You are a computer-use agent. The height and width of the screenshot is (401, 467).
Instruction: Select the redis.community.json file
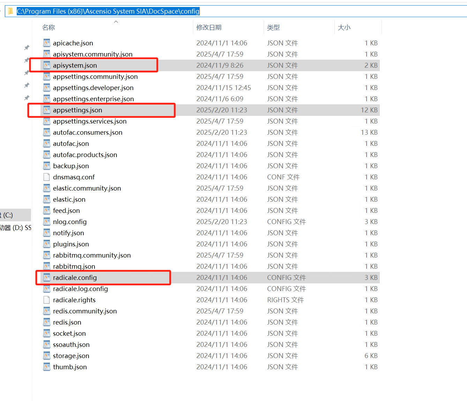coord(85,311)
